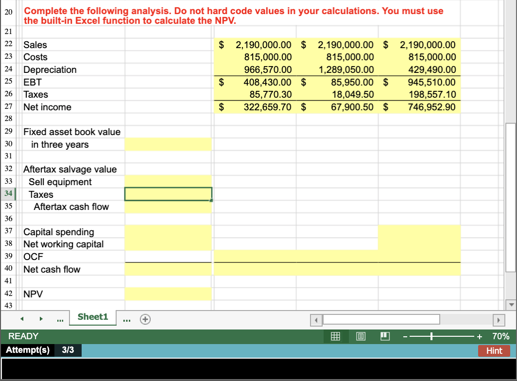Screen dimensions: 517x381
Task: Expand hidden sheets with right ellipsis
Action: tap(125, 319)
